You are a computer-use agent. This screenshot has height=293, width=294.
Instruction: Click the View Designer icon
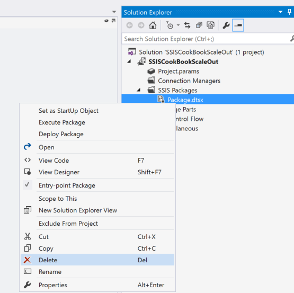[x=28, y=172]
